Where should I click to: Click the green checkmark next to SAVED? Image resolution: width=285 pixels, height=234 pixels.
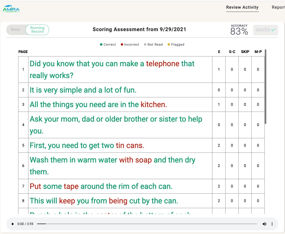point(274,30)
